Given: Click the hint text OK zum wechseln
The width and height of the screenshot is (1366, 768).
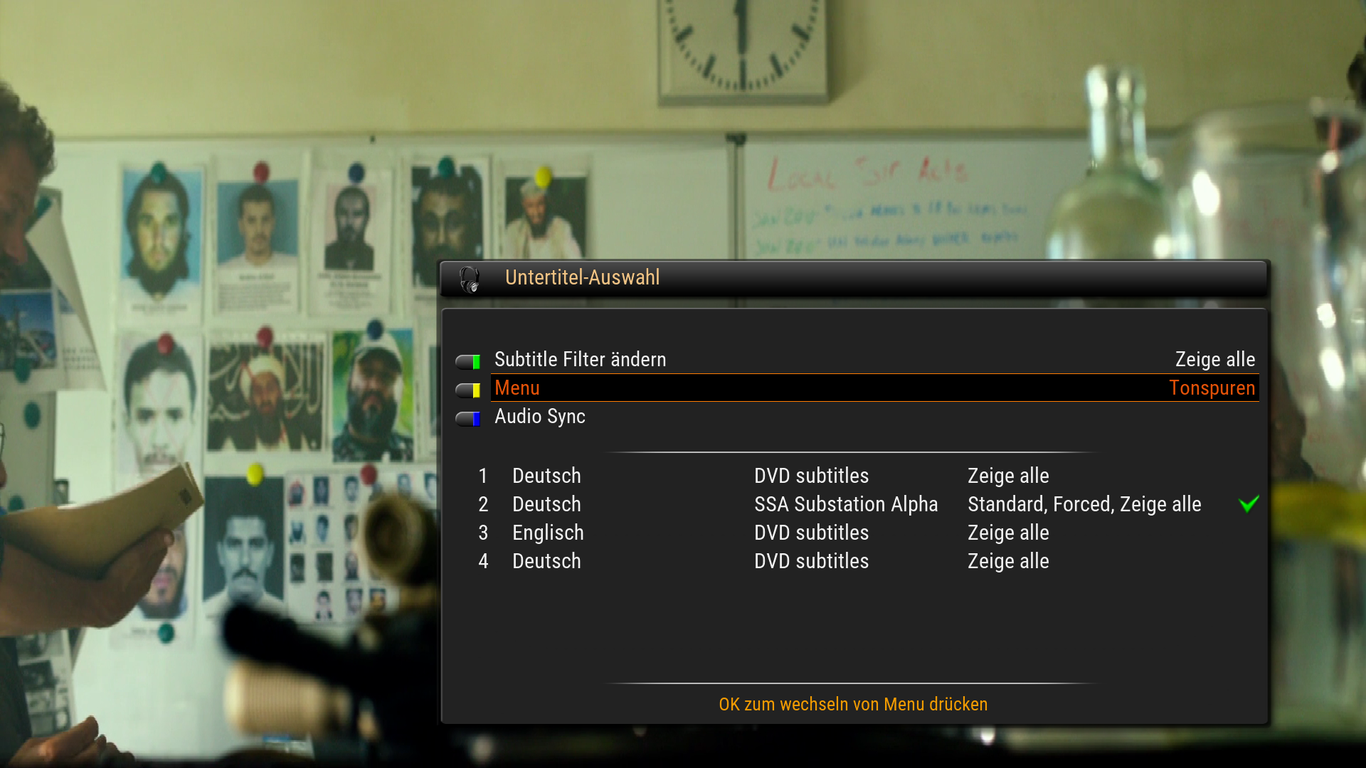Looking at the screenshot, I should click(853, 704).
